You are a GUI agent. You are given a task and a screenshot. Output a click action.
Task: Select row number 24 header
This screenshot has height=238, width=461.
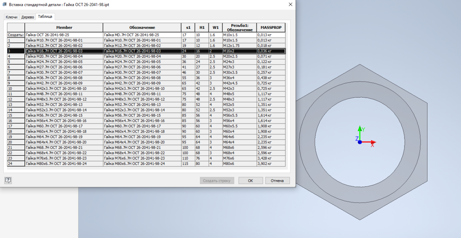[16, 163]
